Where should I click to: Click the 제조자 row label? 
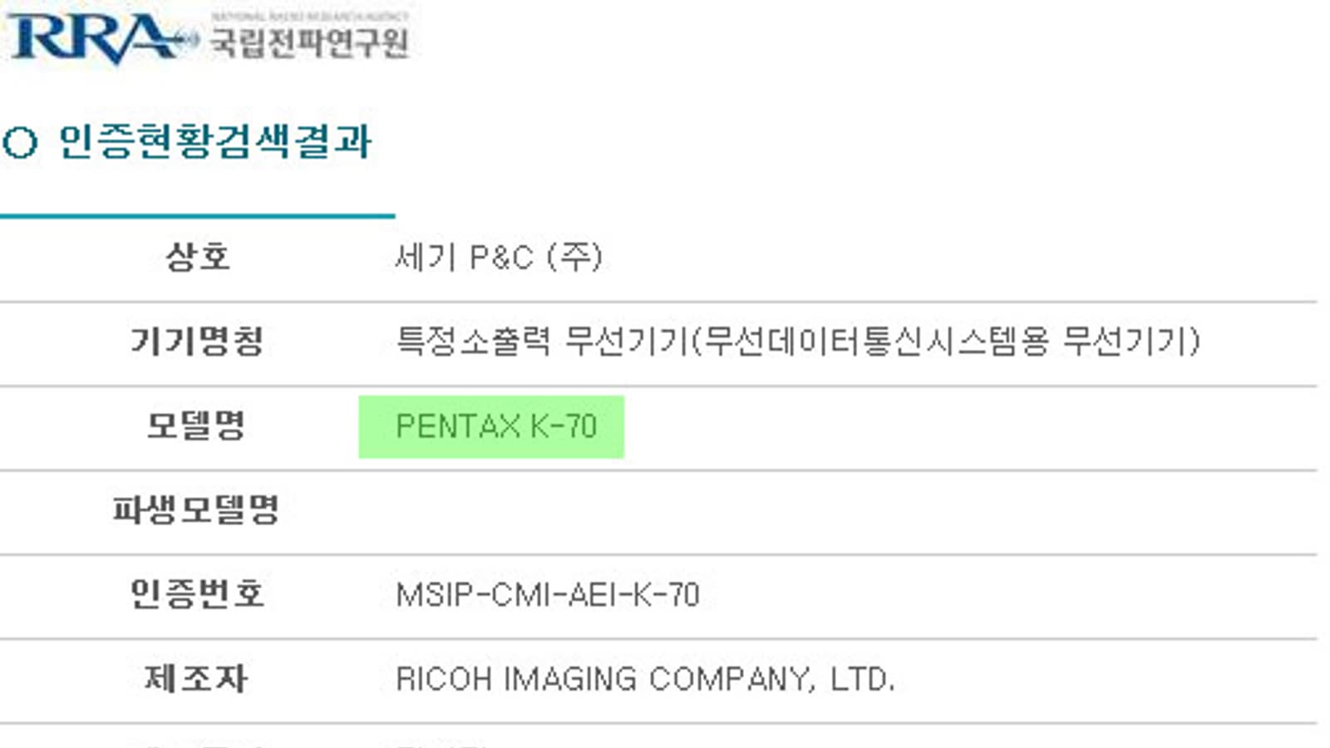pyautogui.click(x=197, y=679)
